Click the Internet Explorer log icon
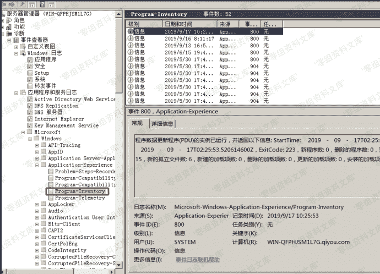 click(30, 119)
